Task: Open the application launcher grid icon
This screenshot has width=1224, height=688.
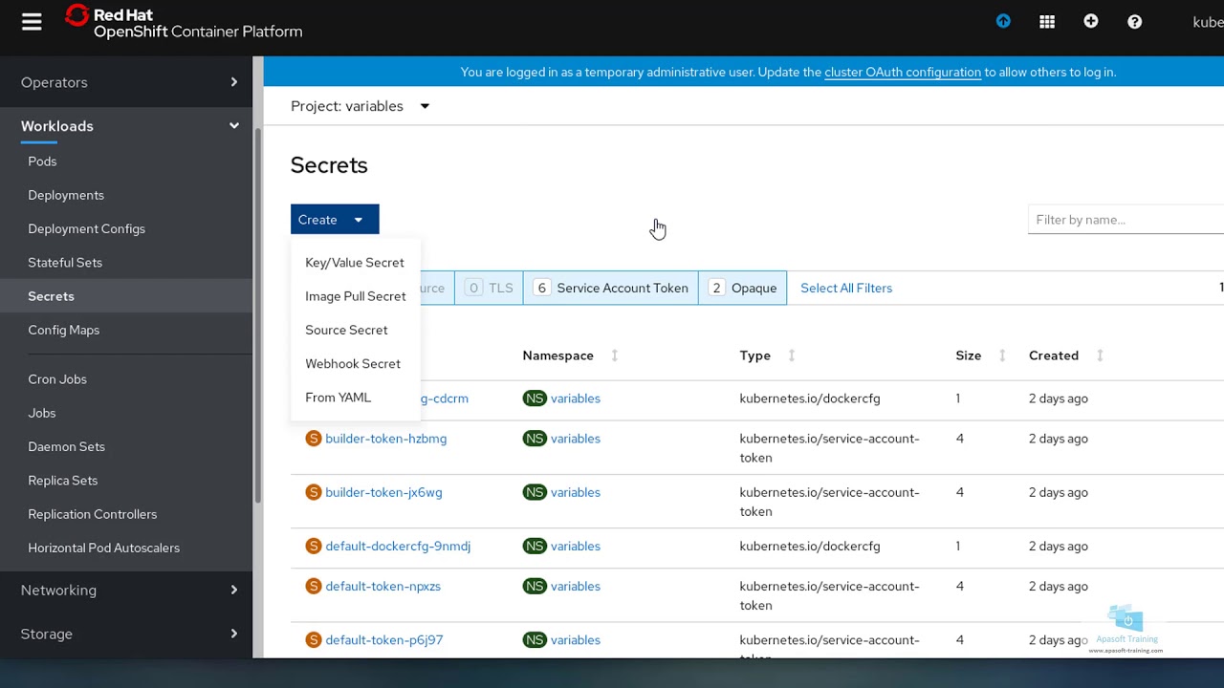Action: [x=1047, y=22]
